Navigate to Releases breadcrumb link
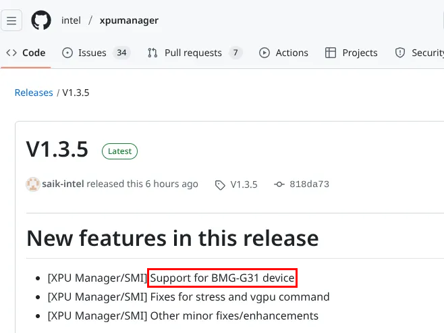 pyautogui.click(x=34, y=93)
